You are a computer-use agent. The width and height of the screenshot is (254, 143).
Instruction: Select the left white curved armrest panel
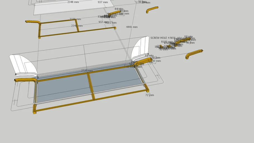point(24,65)
